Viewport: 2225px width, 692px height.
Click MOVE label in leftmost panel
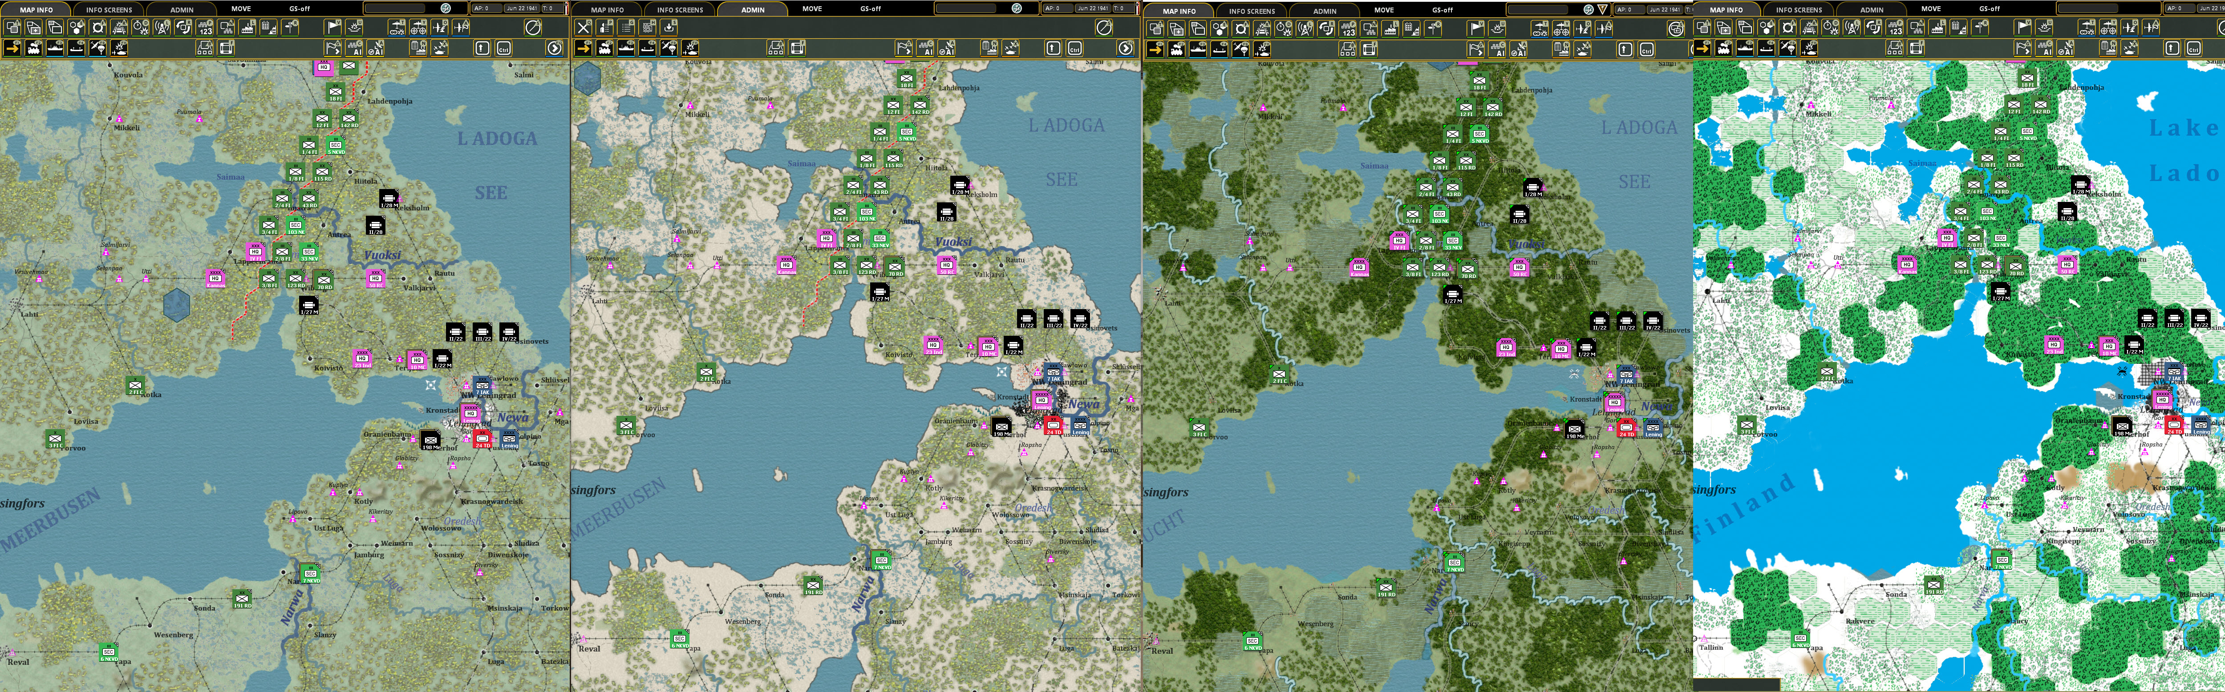[x=241, y=8]
